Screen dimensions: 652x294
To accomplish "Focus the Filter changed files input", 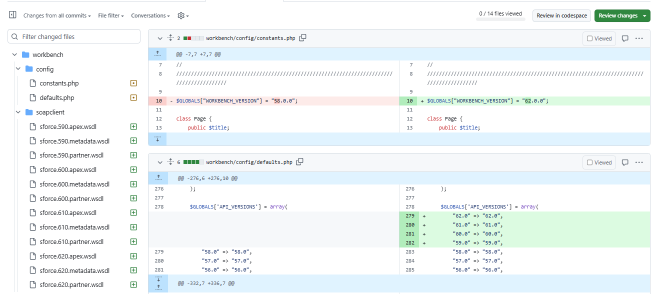I will pyautogui.click(x=74, y=36).
